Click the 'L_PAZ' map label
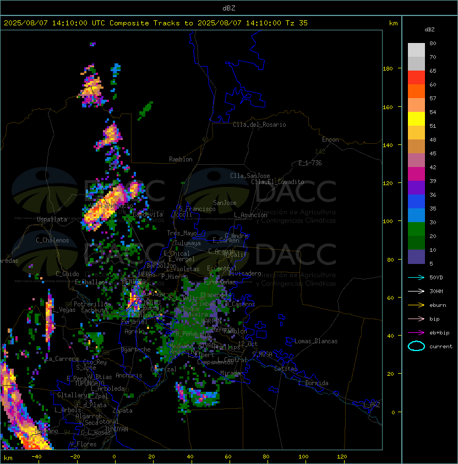 (x=372, y=405)
